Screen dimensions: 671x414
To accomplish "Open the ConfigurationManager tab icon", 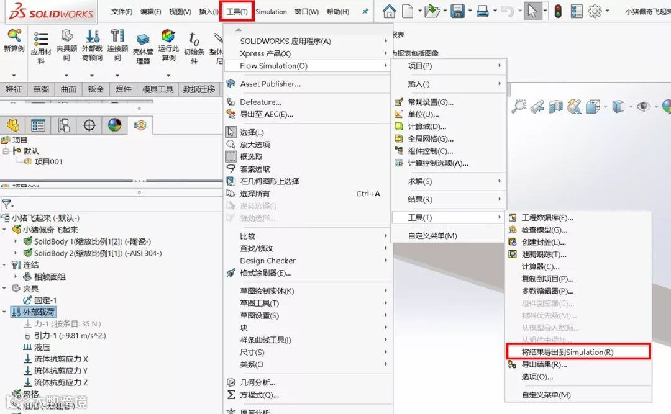I will click(x=64, y=125).
